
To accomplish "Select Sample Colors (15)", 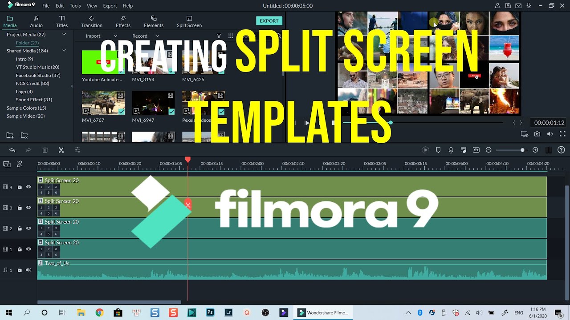I will (x=26, y=108).
